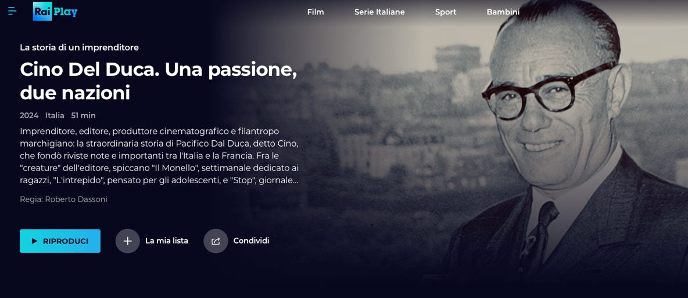The image size is (688, 298).
Task: Expand the truncated description text
Action: click(x=160, y=156)
